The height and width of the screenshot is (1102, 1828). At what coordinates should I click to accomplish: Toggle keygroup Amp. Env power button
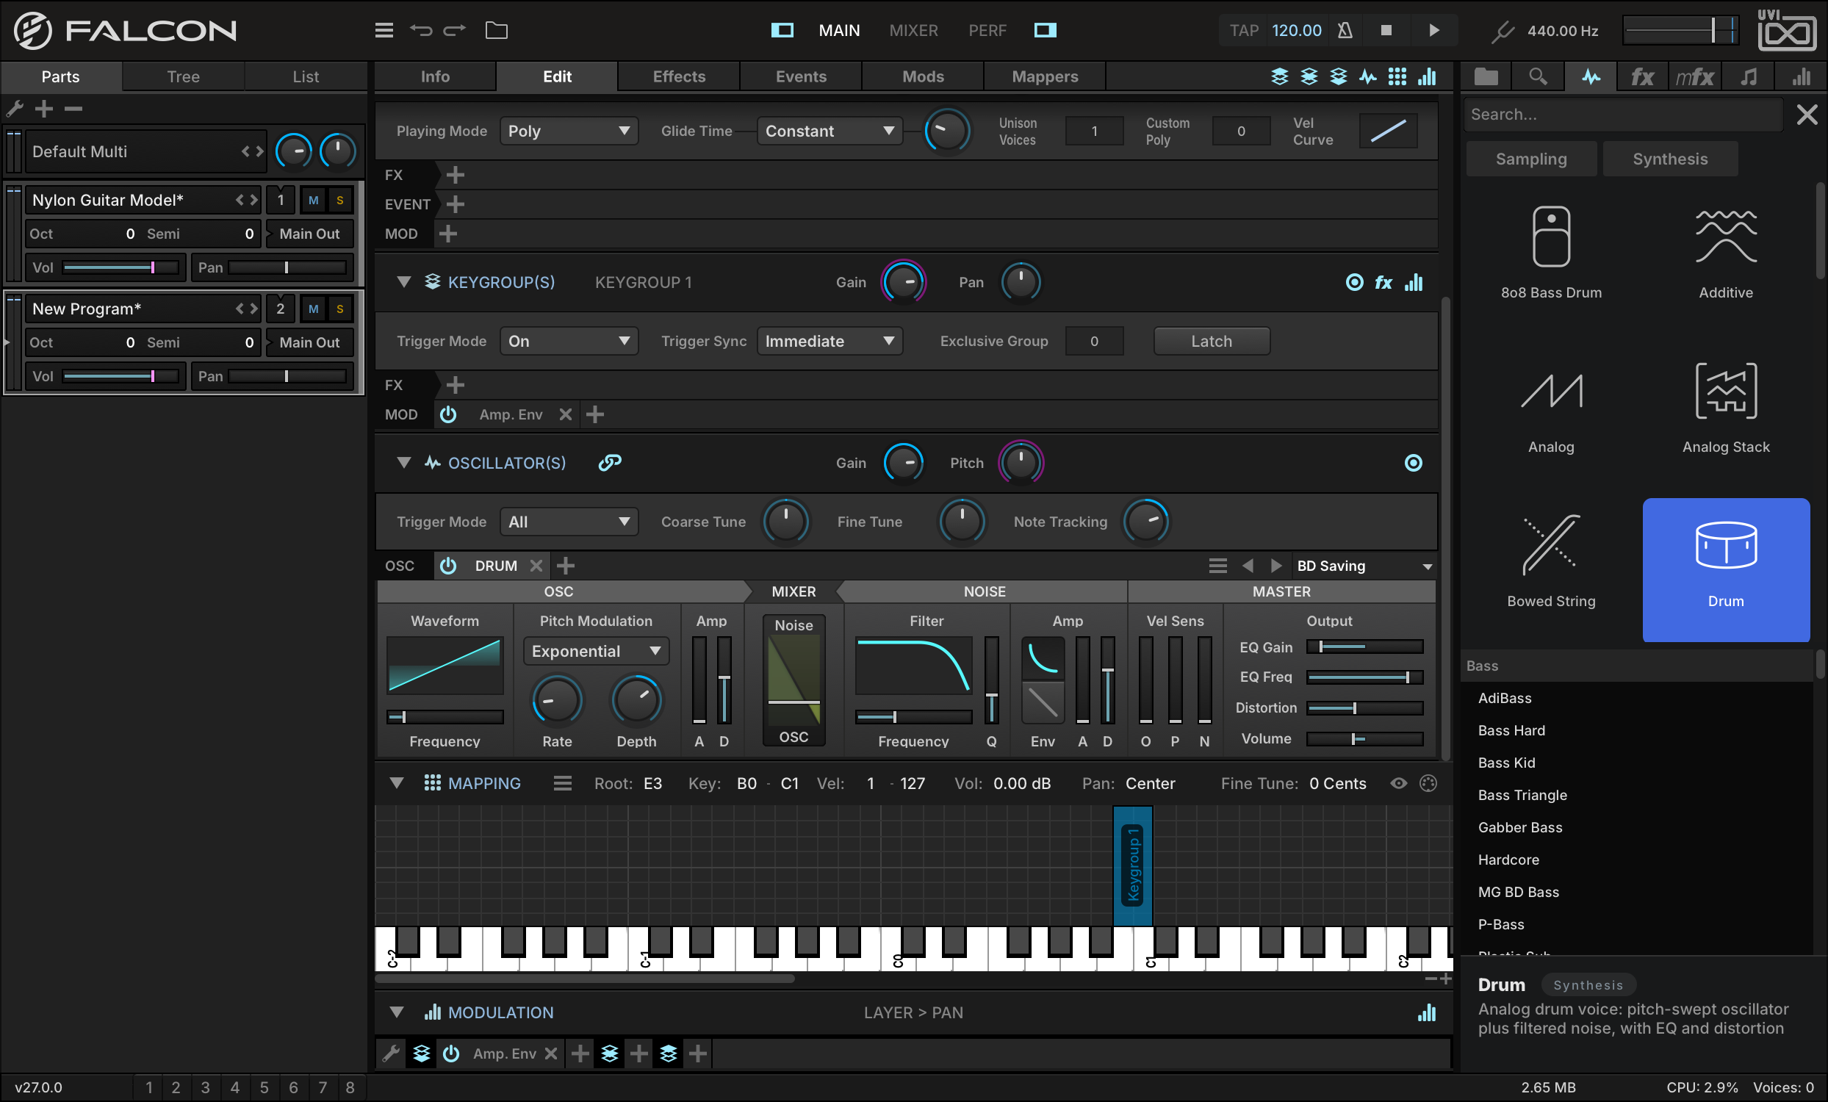pos(448,414)
